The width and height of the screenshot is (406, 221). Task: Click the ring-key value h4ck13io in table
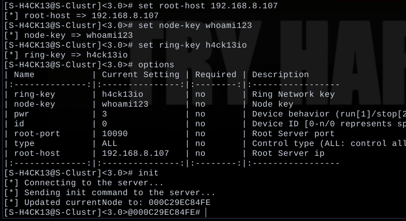click(122, 94)
